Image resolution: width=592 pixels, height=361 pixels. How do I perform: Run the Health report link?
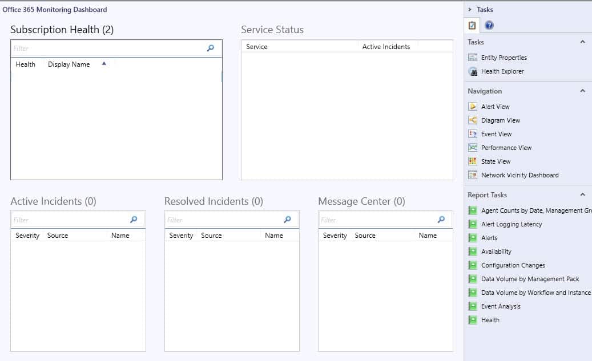pos(490,320)
